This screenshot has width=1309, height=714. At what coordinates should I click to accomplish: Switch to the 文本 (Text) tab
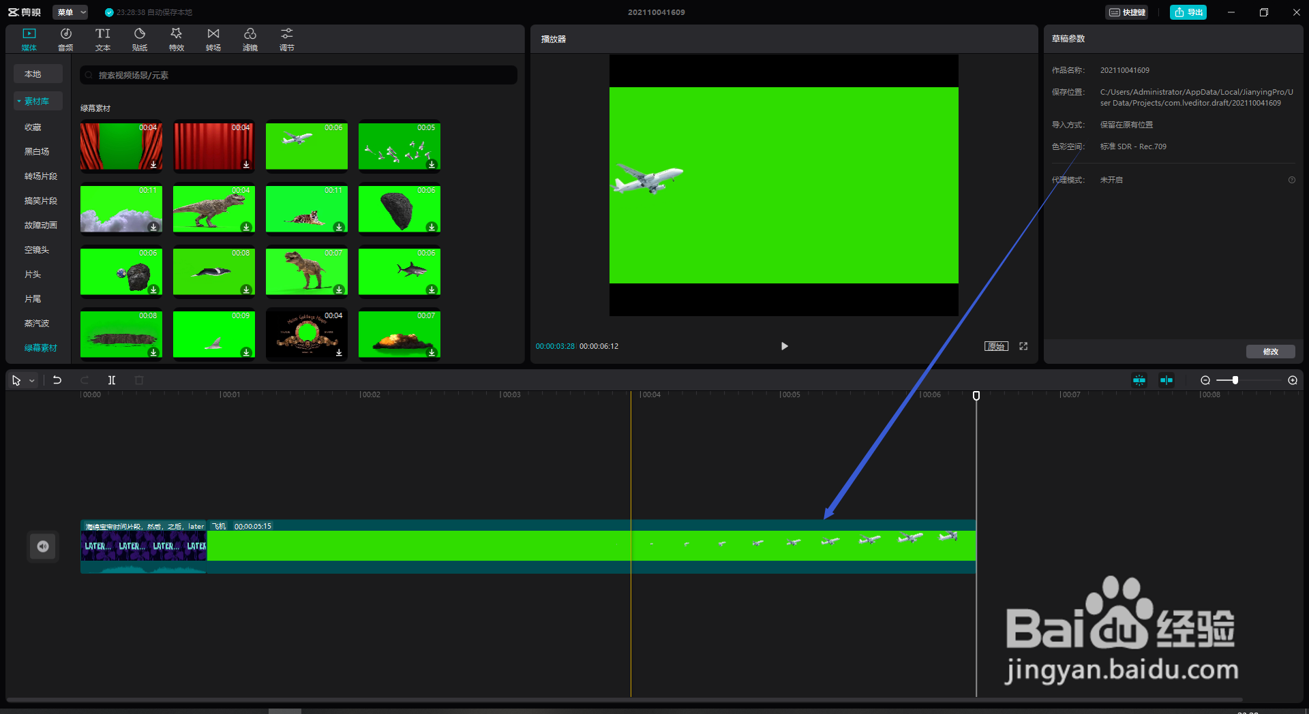(102, 40)
